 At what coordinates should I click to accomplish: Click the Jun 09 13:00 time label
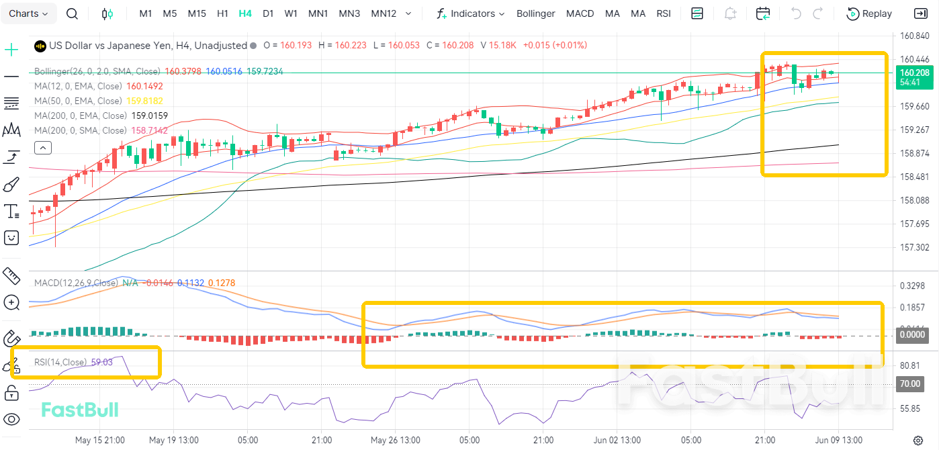click(838, 441)
